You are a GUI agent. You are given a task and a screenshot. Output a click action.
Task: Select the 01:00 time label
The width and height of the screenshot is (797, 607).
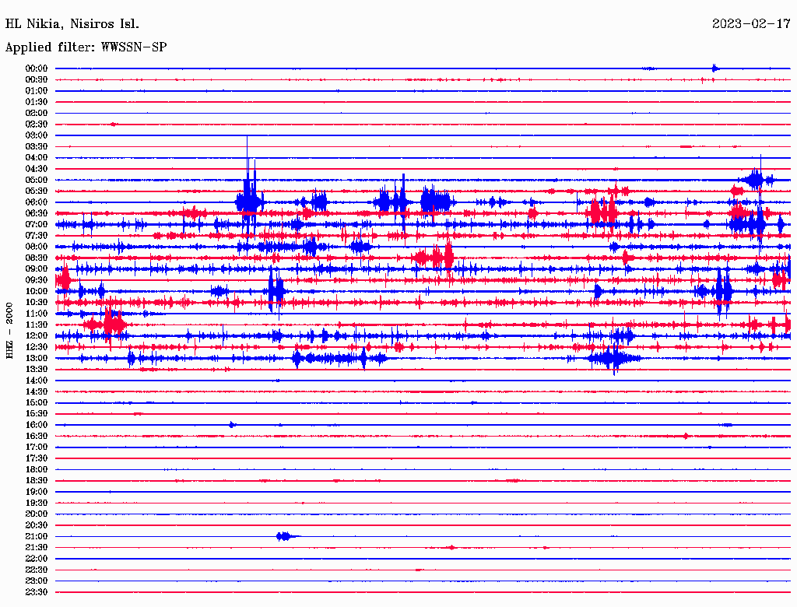click(37, 90)
